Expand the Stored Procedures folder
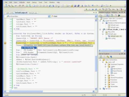Screen dimensions: 129x97 pyautogui.click(x=106, y=78)
